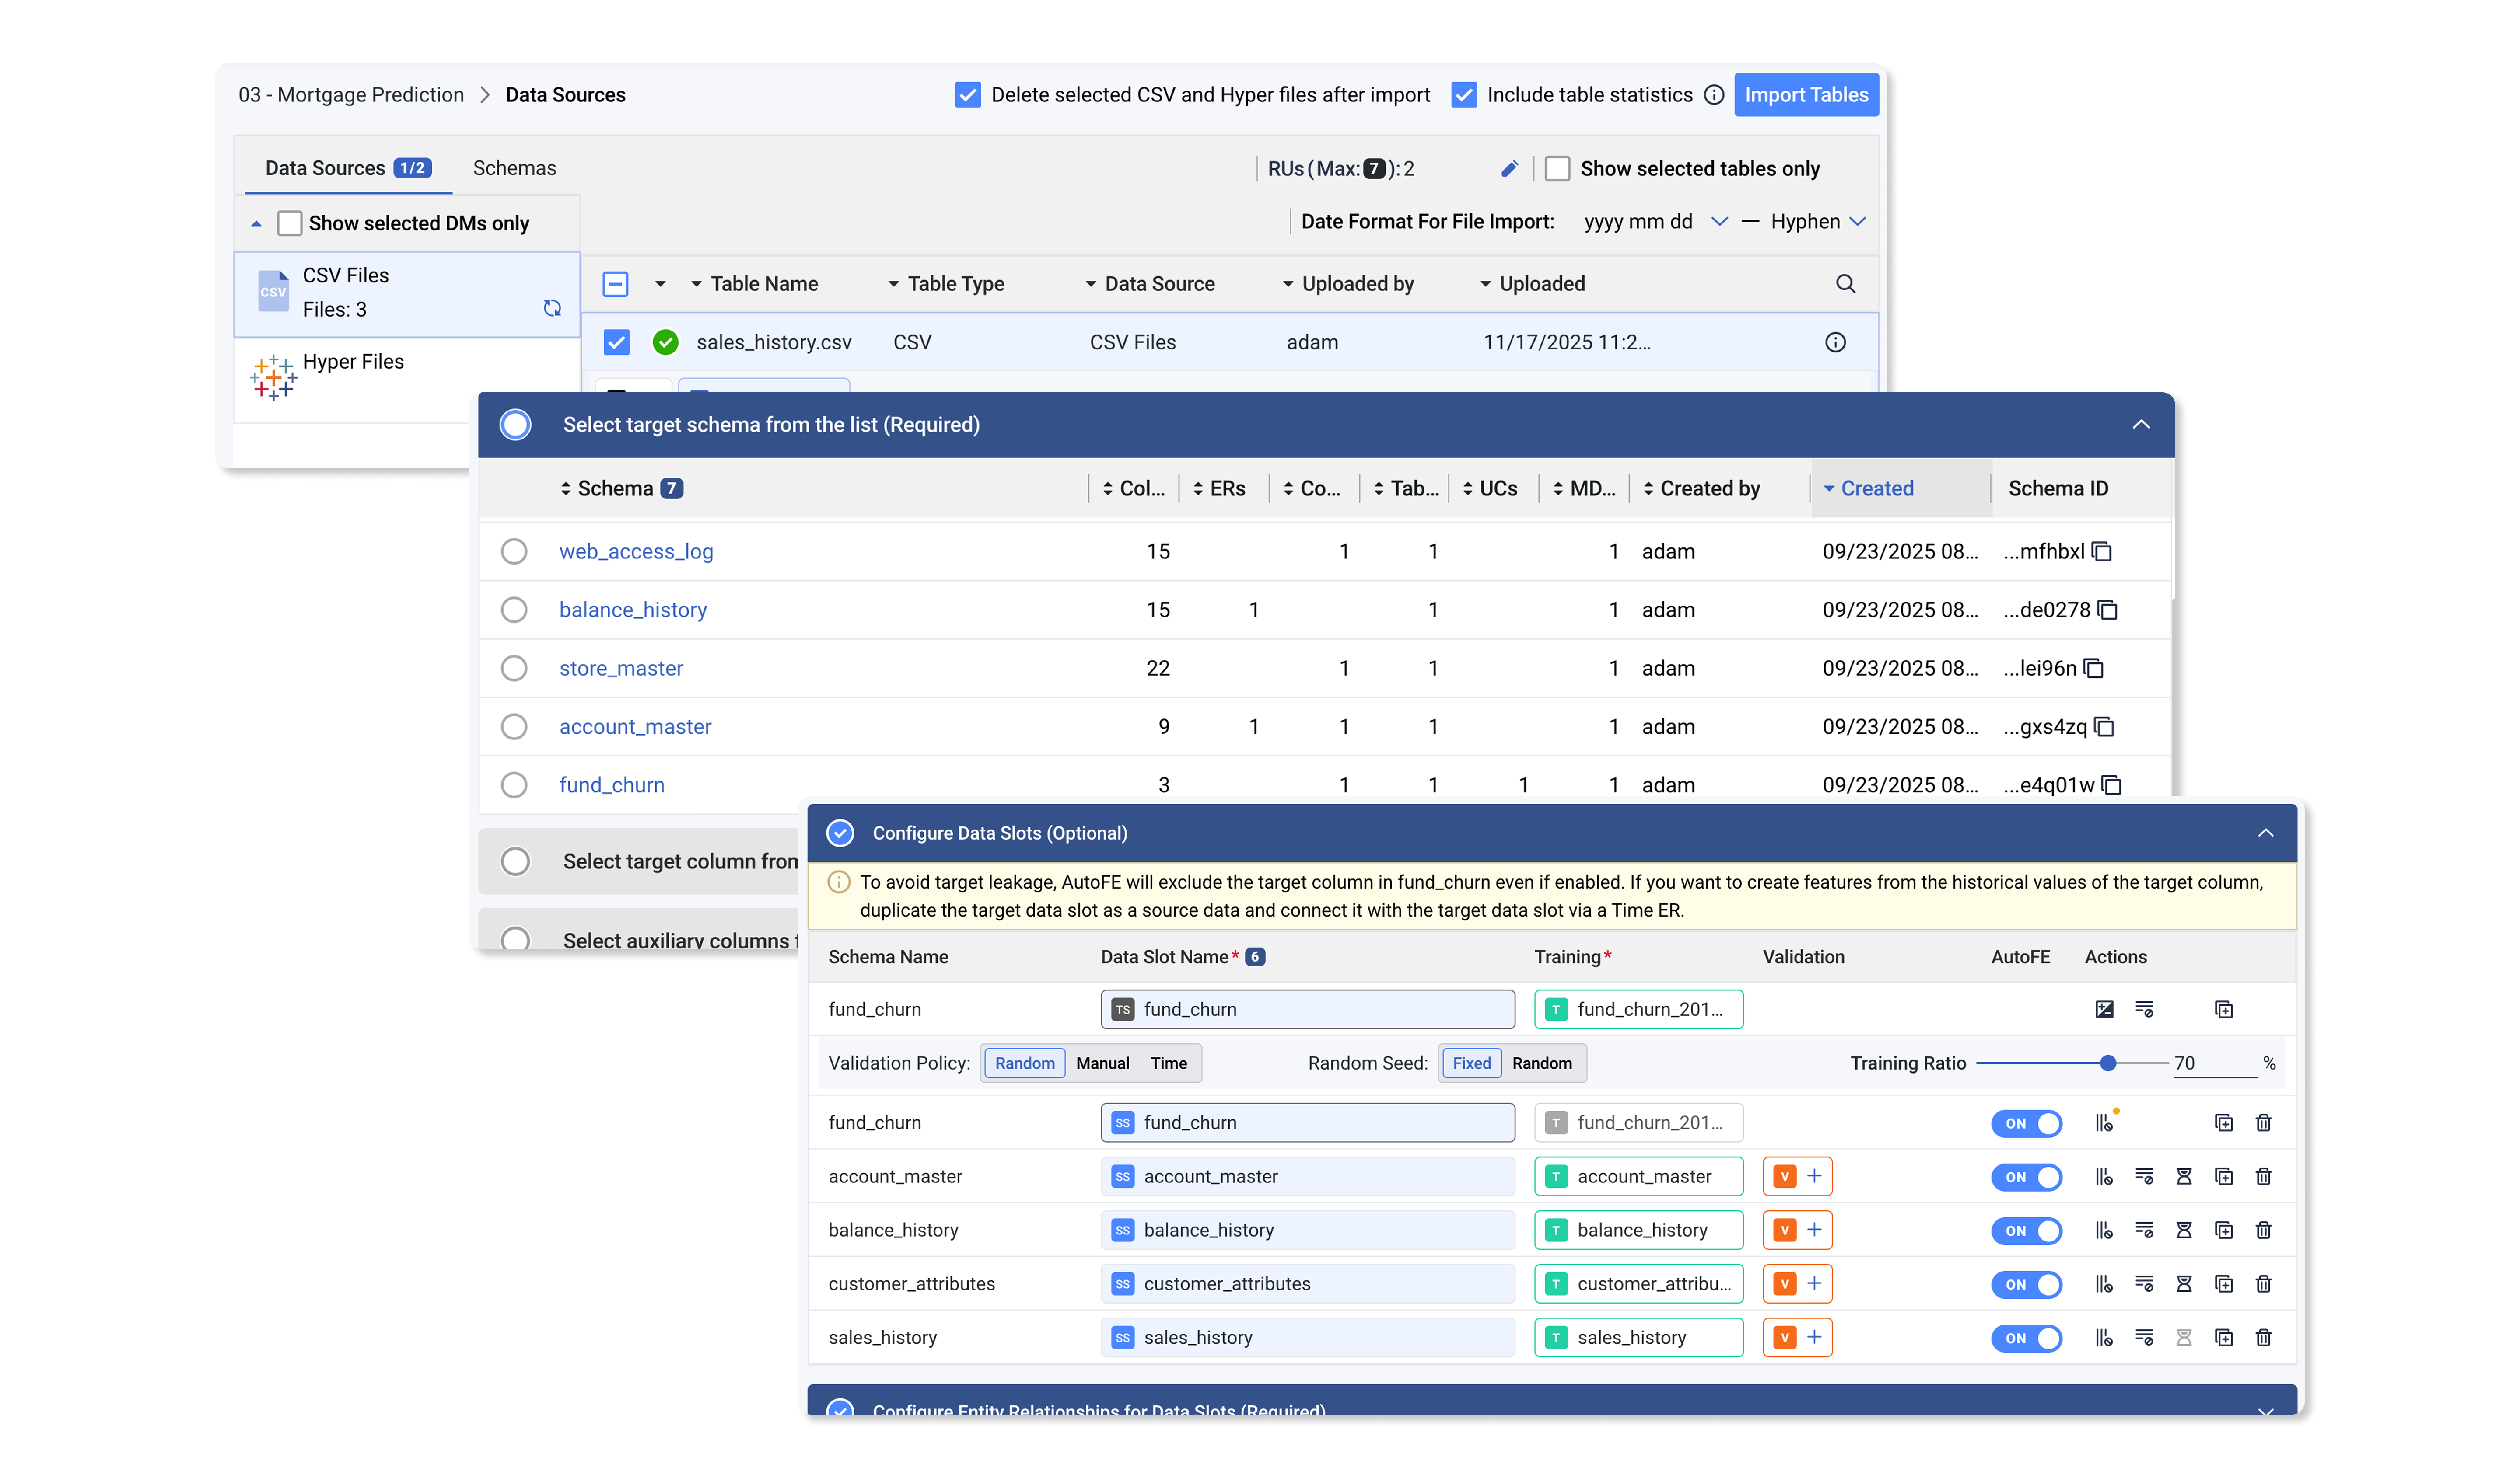Collapse the Select target schema section
The width and height of the screenshot is (2520, 1478).
point(2141,425)
